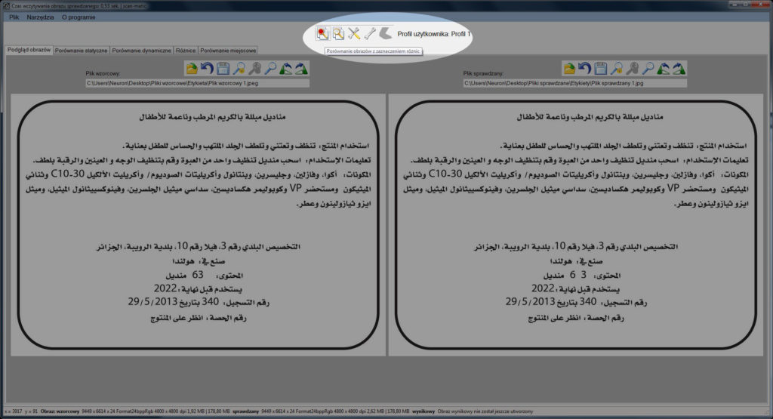Viewport: 773px width, 419px height.
Task: Rotate the checked image right
Action: coord(679,69)
